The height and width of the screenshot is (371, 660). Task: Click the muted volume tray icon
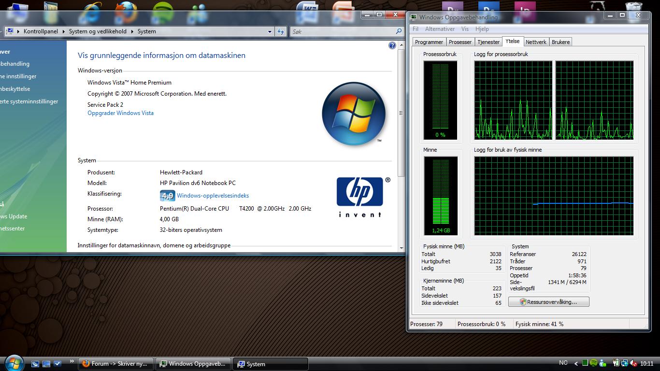pyautogui.click(x=633, y=363)
